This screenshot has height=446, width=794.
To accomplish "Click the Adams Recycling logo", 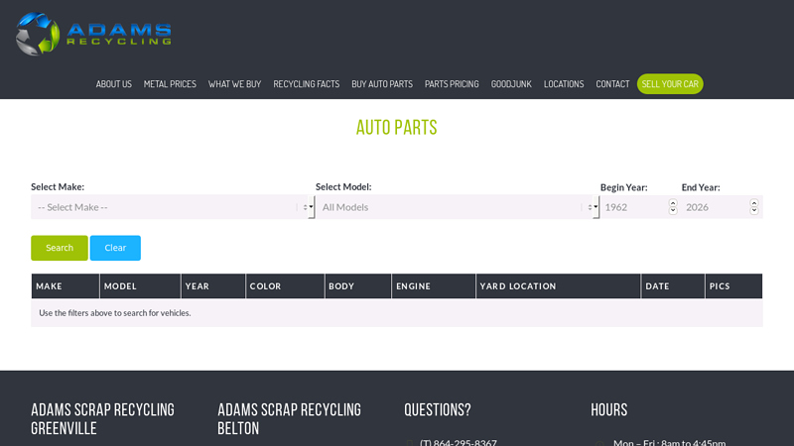I will coord(93,34).
